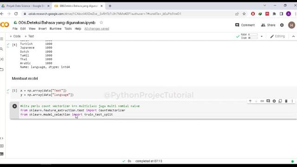Reload the browser page
The width and height of the screenshot is (297, 167).
click(16, 13)
